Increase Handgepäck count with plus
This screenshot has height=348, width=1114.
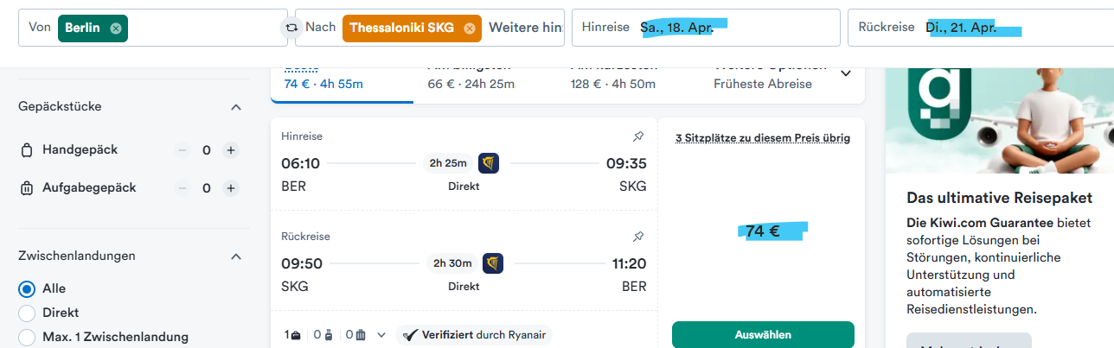(231, 150)
